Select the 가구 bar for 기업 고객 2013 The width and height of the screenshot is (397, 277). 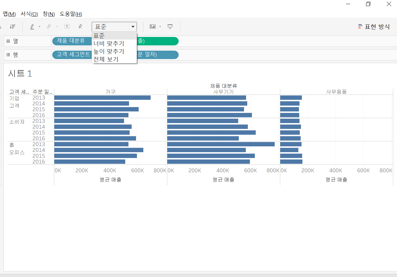click(102, 98)
